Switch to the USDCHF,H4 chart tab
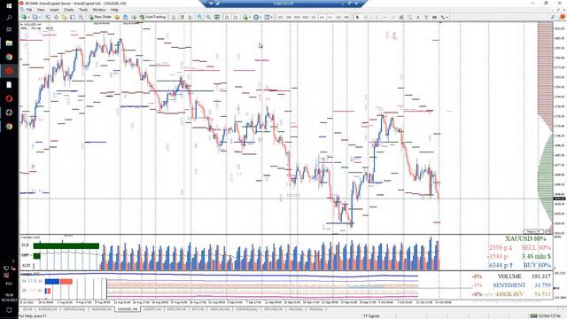This screenshot has height=319, width=567. coord(176,309)
